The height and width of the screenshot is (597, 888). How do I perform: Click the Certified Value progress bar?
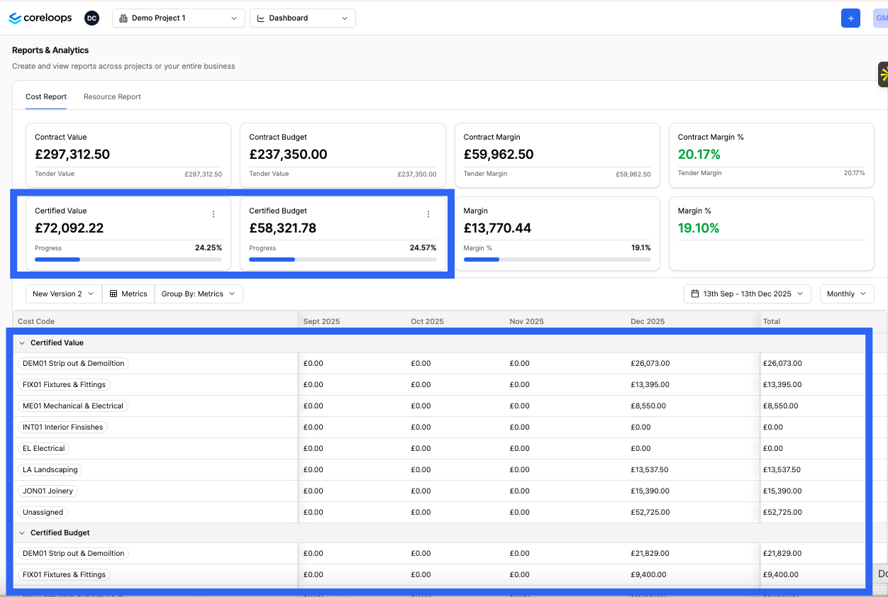pos(128,260)
